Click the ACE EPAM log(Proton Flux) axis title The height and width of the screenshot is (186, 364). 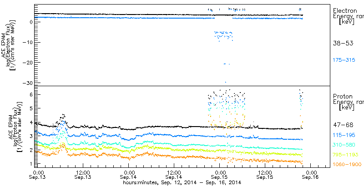point(15,126)
